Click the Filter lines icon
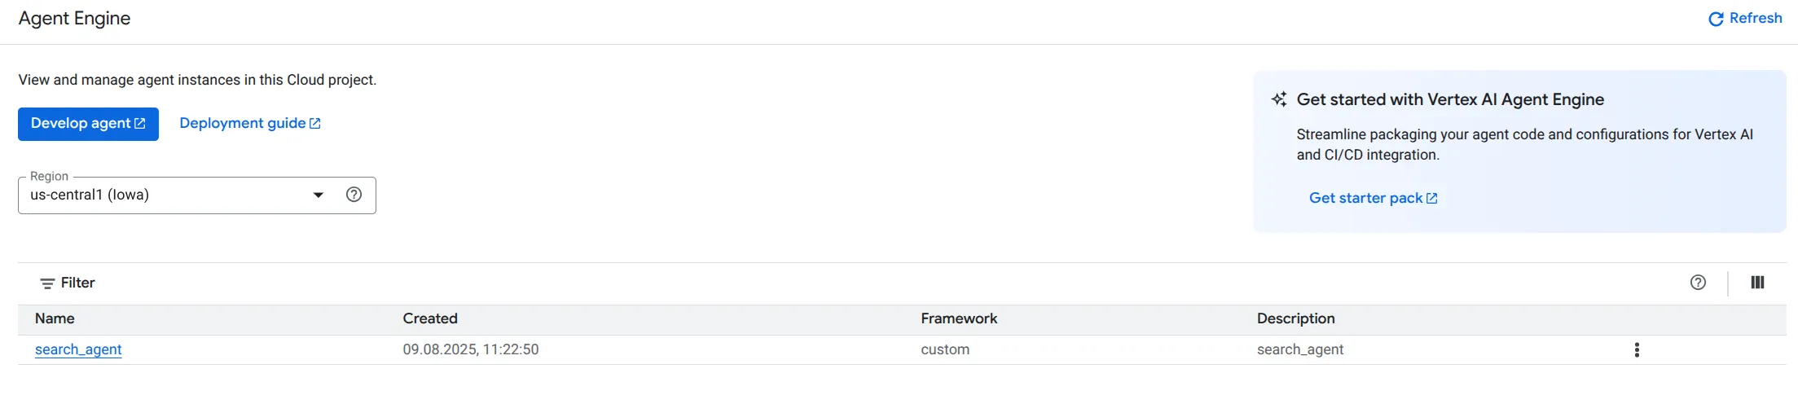The width and height of the screenshot is (1798, 395). [47, 283]
